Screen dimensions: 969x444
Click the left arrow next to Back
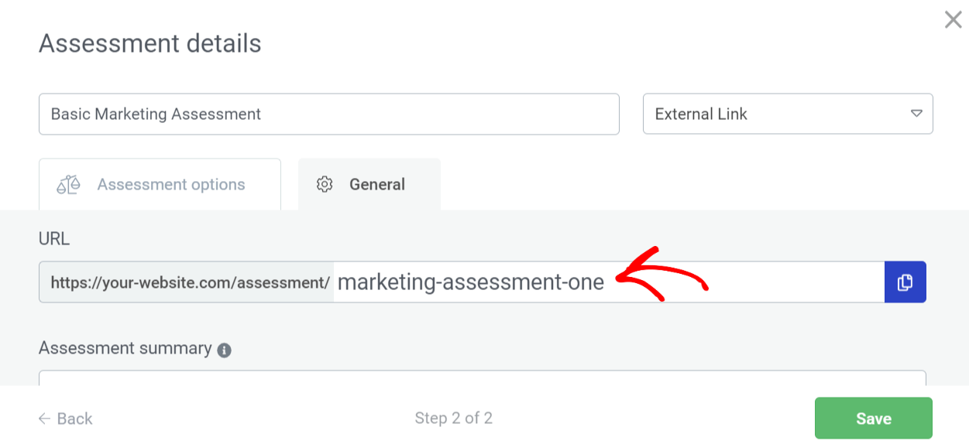click(45, 418)
